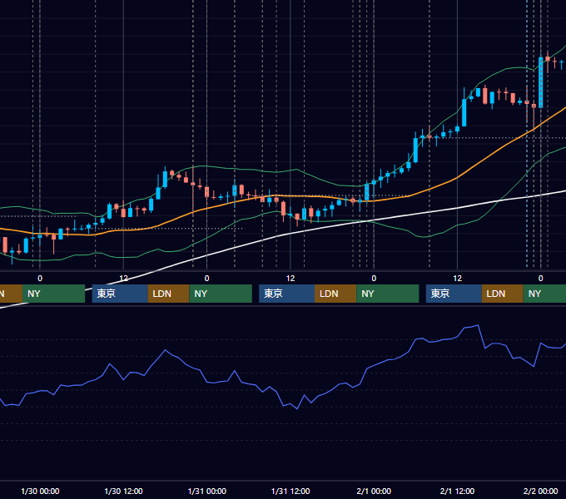Click hour label 0 above the 1/30 NY block
Viewport: 566px width, 499px height.
click(206, 279)
